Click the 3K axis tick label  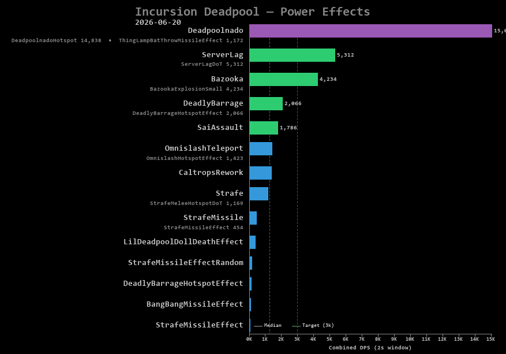pos(297,339)
